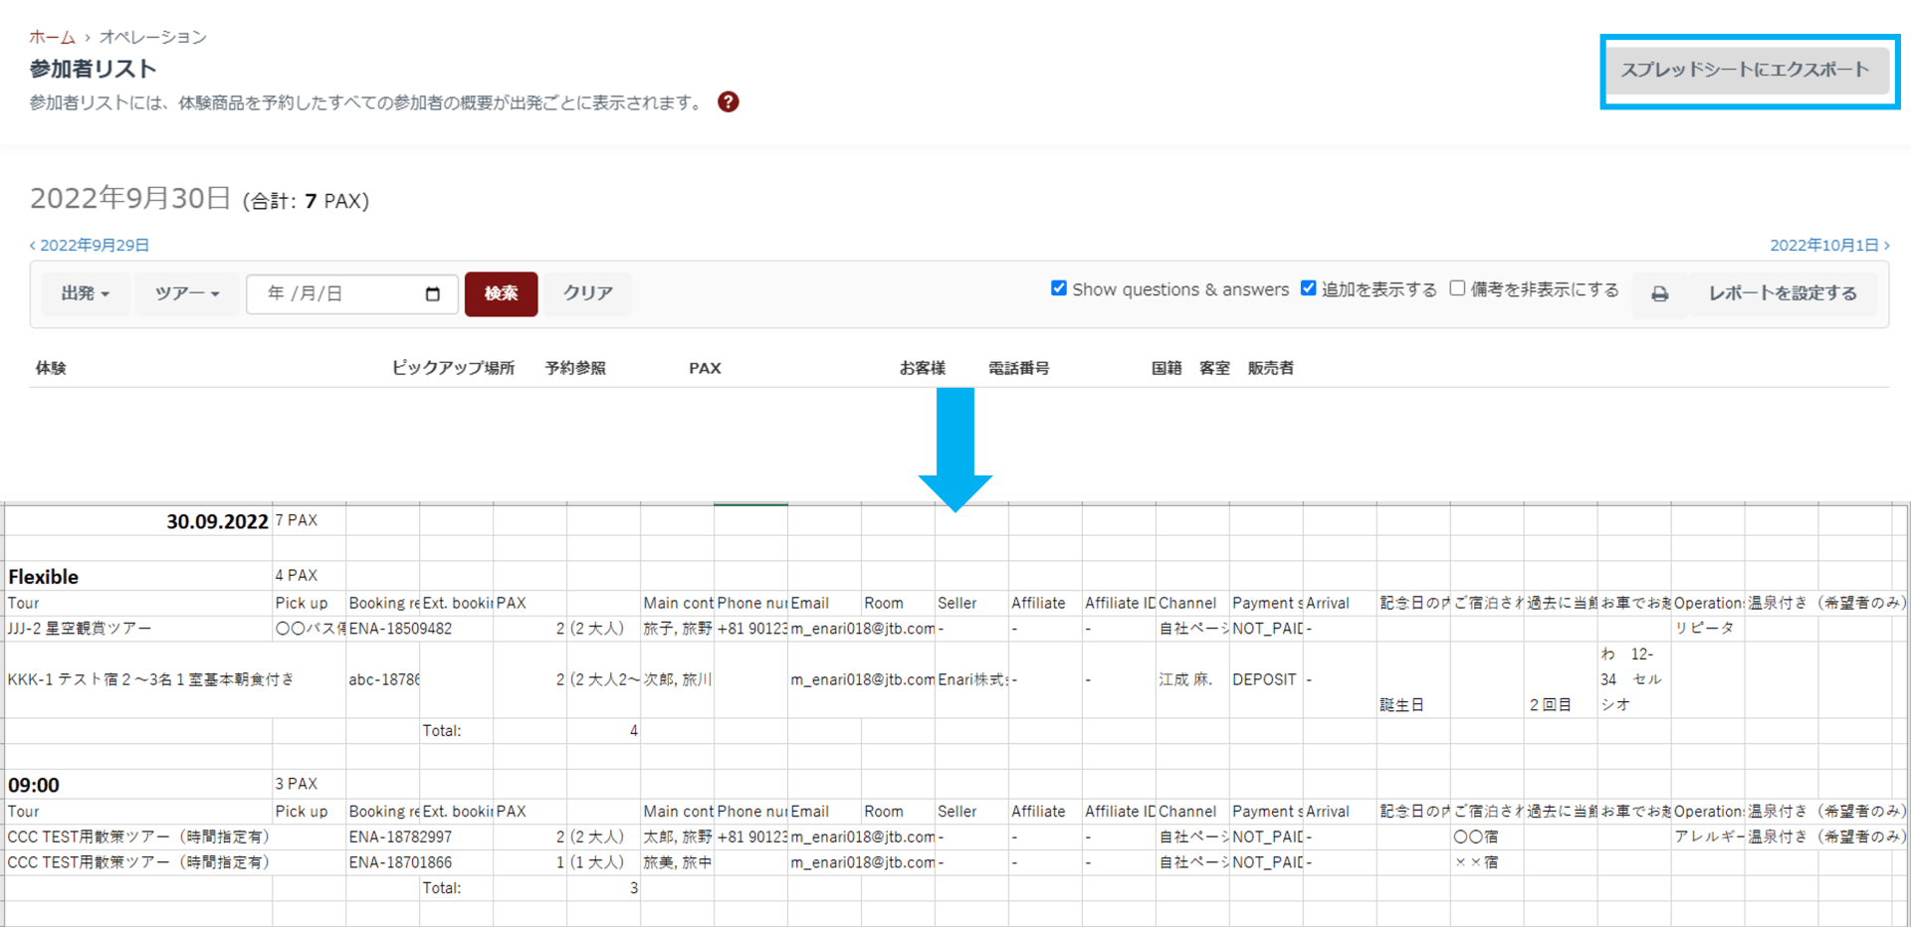The height and width of the screenshot is (927, 1911).
Task: Click the 検索 search button
Action: [501, 294]
